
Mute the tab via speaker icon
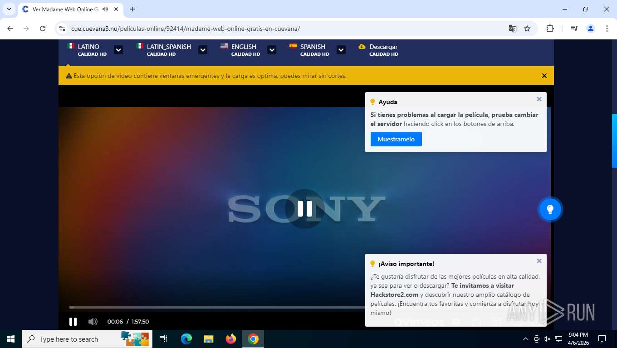point(105,9)
